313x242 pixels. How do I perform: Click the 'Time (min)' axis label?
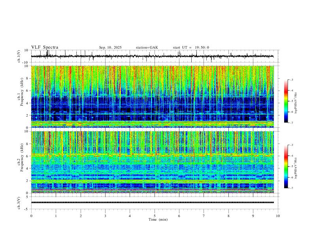tap(158, 219)
